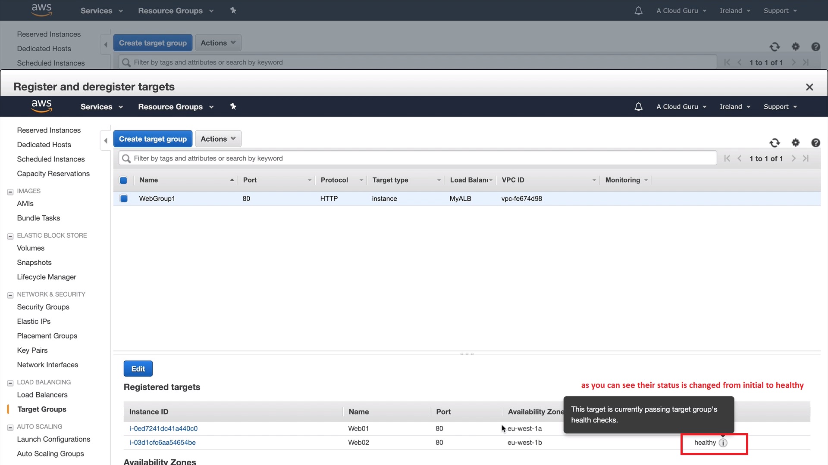Collapse the LOAD BALANCING sidebar section
828x465 pixels.
(10, 383)
